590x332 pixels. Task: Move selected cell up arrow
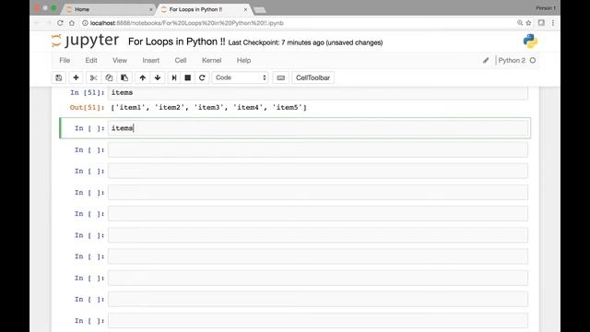tap(143, 77)
